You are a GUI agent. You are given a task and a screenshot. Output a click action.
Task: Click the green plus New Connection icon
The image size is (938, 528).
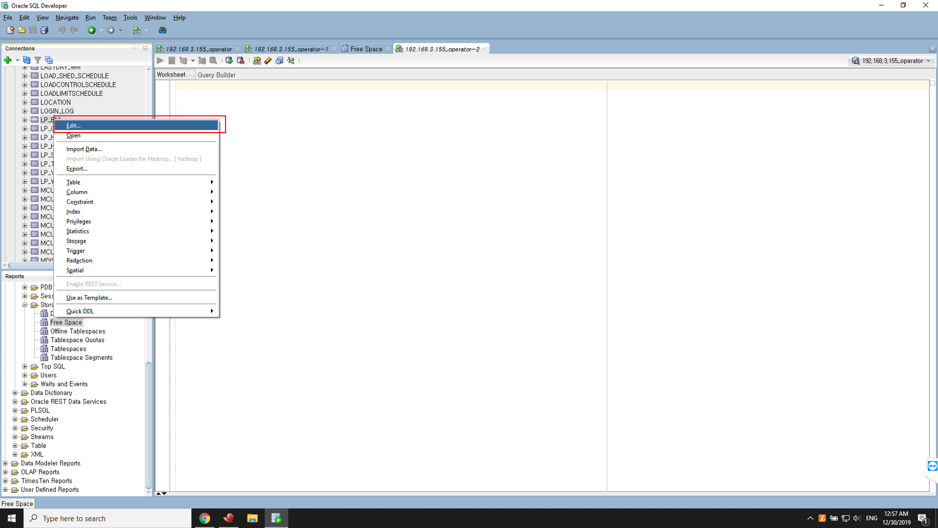pos(8,60)
